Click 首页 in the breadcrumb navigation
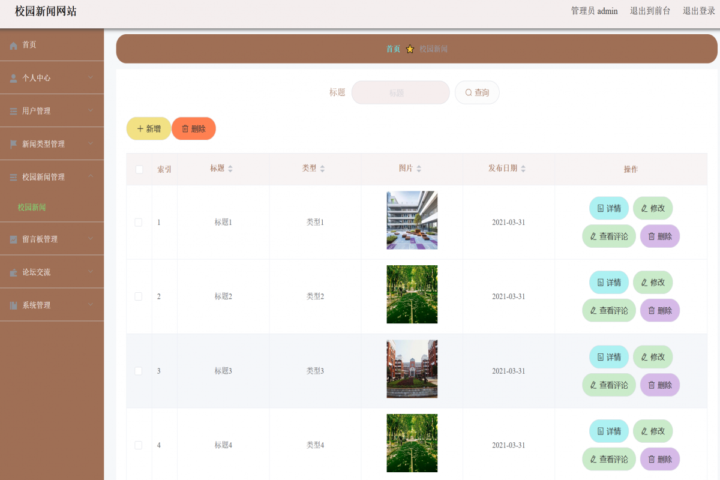 (393, 49)
